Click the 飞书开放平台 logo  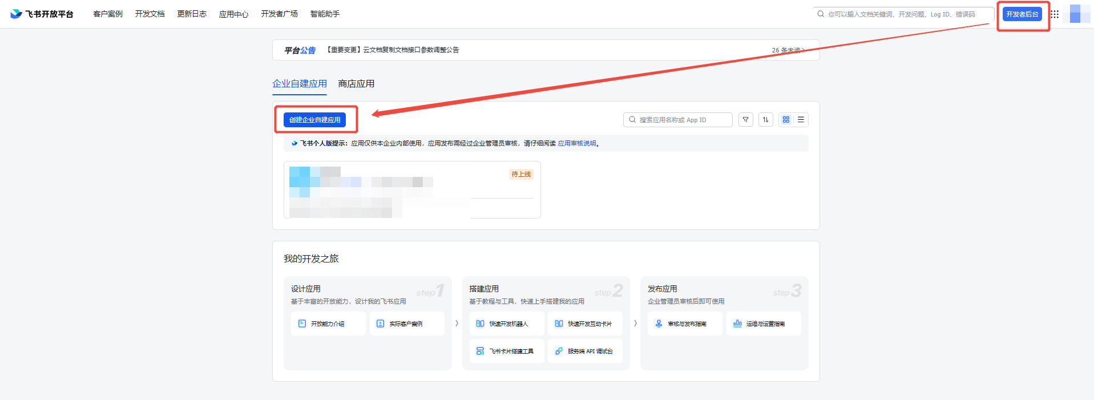(x=42, y=14)
